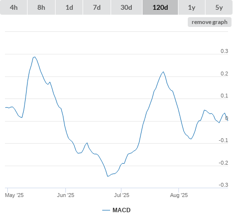The height and width of the screenshot is (223, 233).
Task: Click the highest MACD peak in mid-May
Action: point(34,57)
